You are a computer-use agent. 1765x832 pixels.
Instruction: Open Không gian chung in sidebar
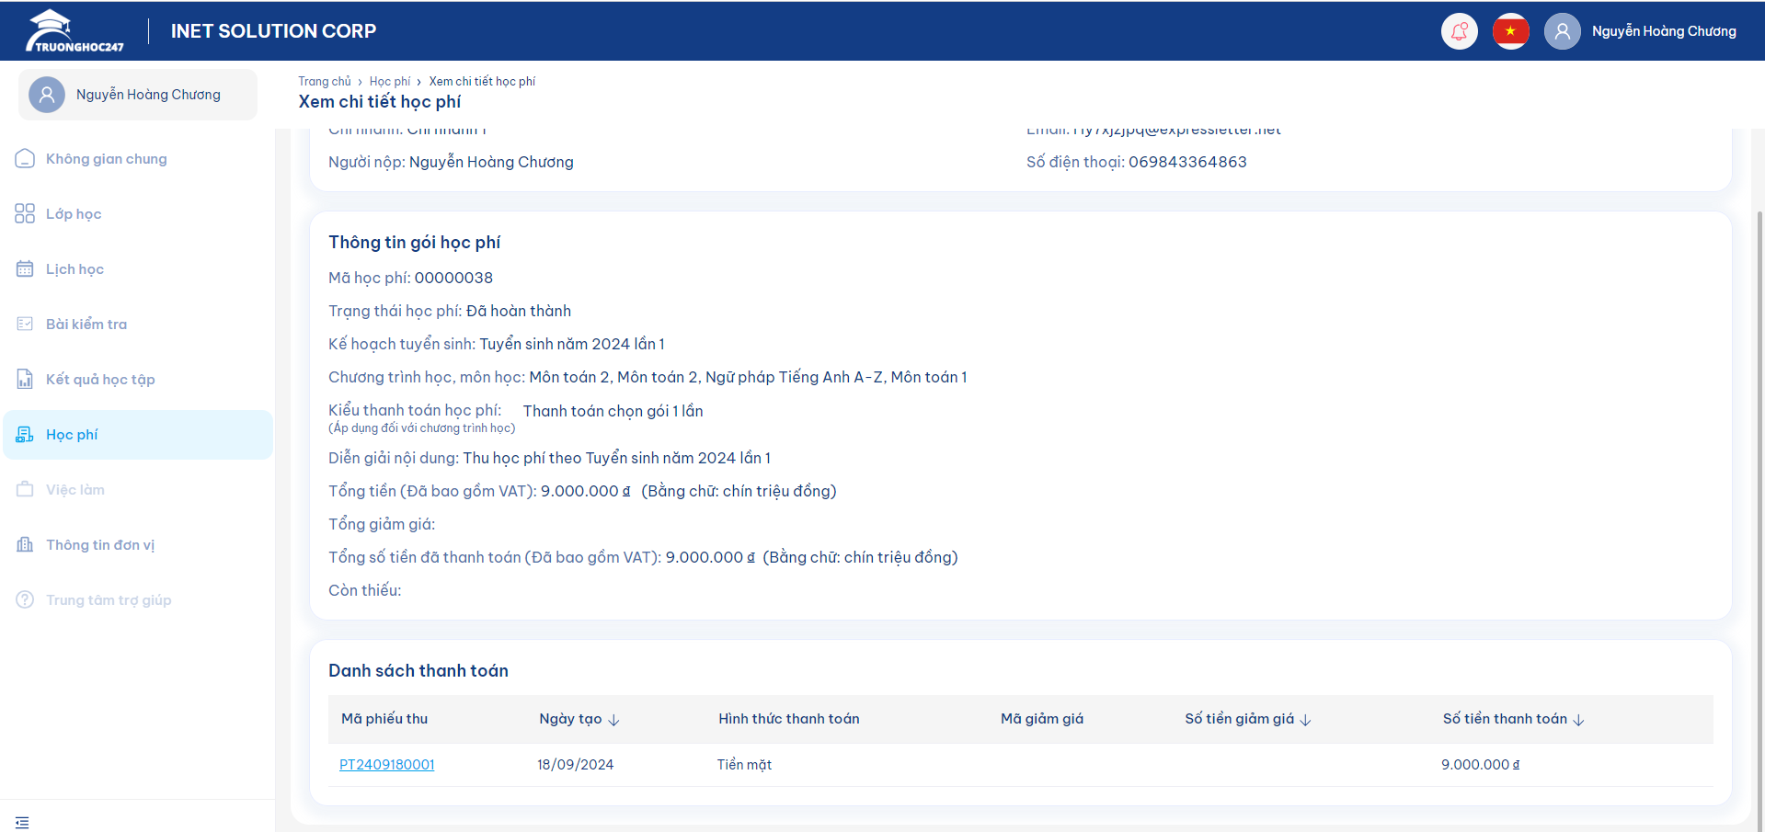pyautogui.click(x=106, y=159)
